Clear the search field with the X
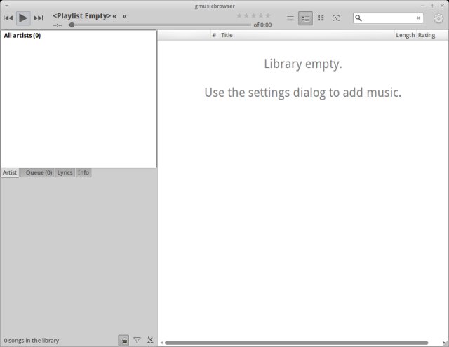Image resolution: width=449 pixels, height=347 pixels. point(418,18)
